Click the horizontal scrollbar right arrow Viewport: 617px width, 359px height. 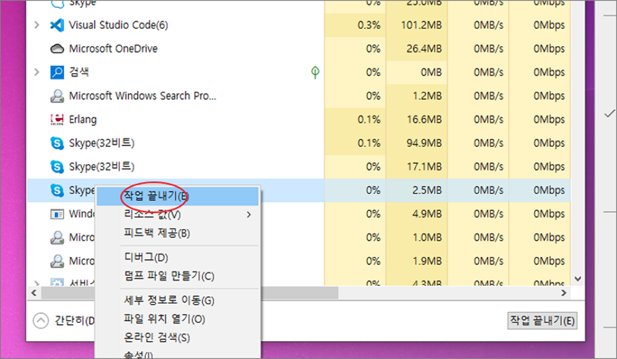[564, 293]
